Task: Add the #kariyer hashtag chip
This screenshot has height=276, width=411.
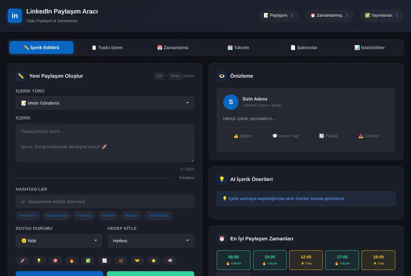Action: (x=132, y=215)
